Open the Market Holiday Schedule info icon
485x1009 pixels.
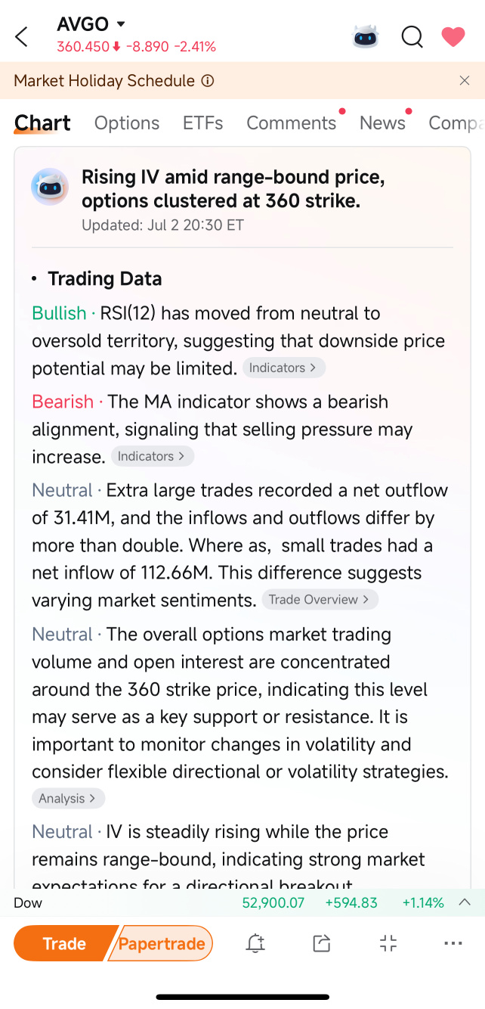208,81
